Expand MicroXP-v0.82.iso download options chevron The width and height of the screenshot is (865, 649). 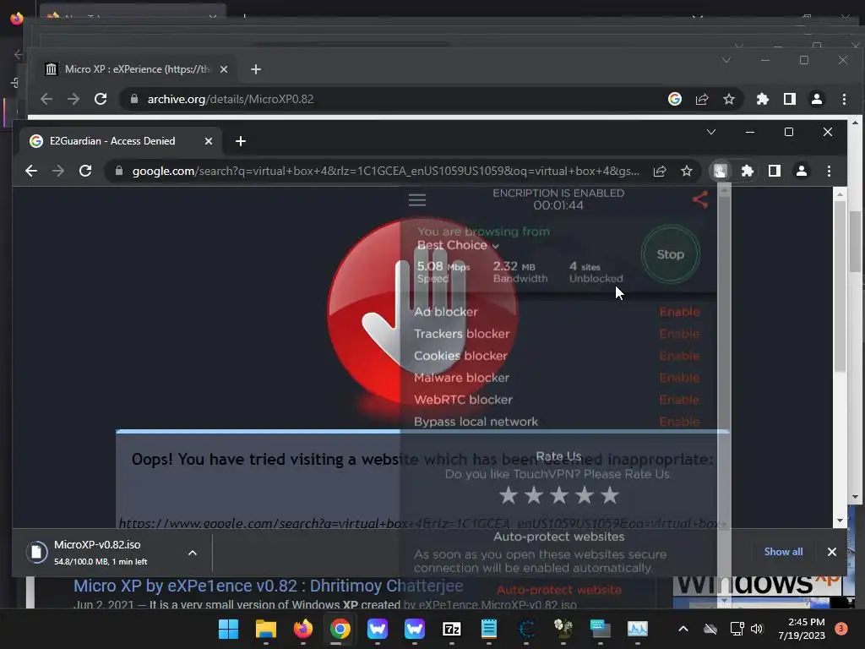point(193,553)
